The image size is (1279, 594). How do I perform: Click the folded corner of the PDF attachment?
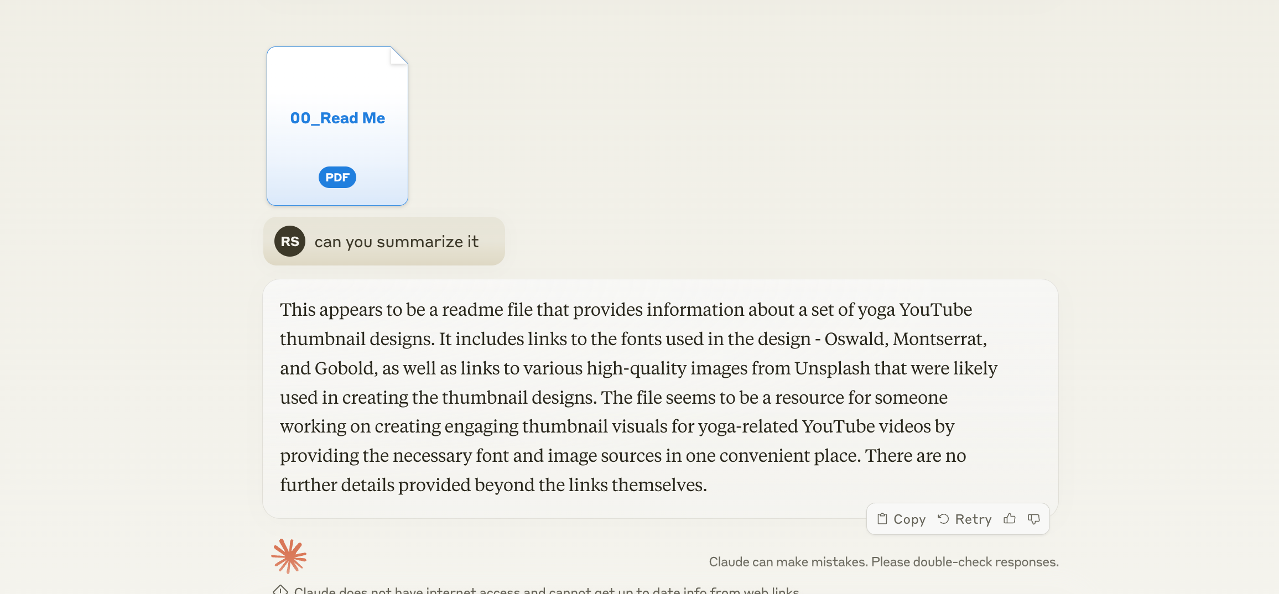pos(399,56)
